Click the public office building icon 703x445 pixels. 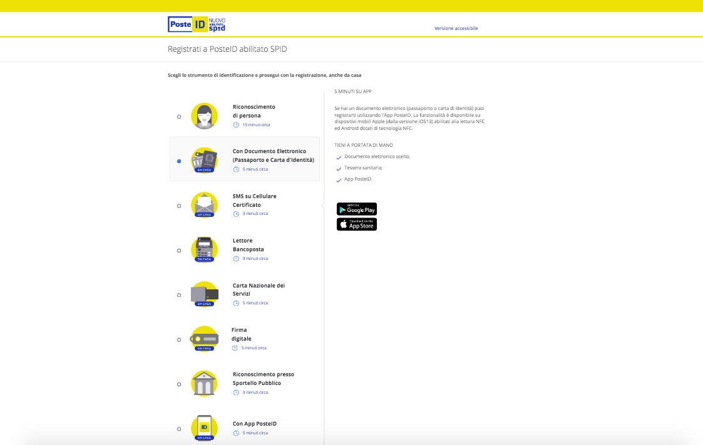point(205,383)
